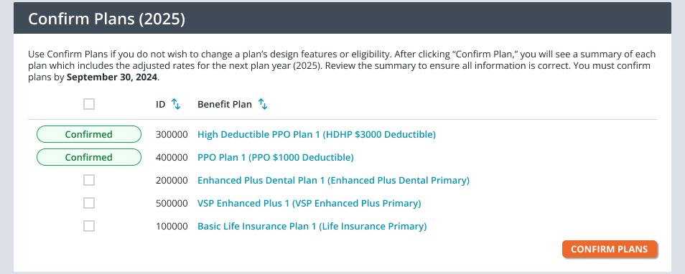Click the Confirm Plans (2025) panel title
This screenshot has width=685, height=274.
106,19
